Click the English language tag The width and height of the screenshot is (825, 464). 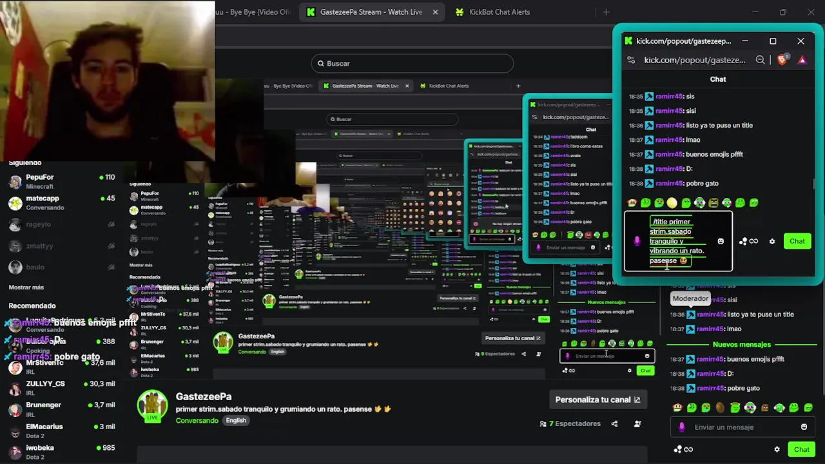point(236,420)
